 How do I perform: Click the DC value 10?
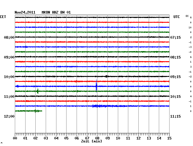coord(190,27)
